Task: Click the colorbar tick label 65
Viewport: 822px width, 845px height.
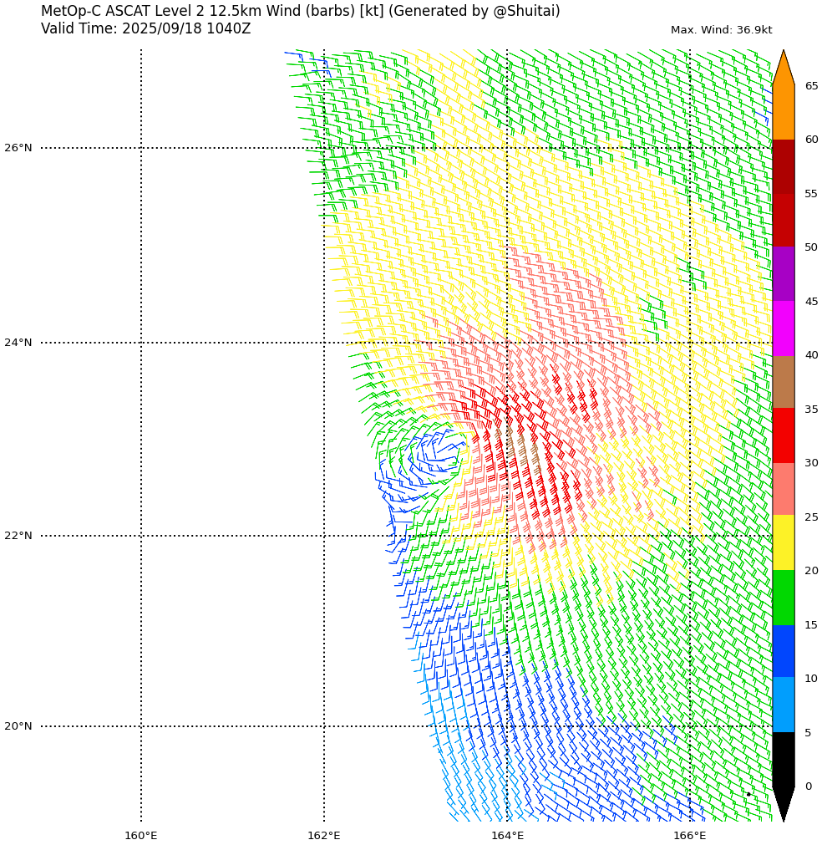Action: click(x=811, y=86)
